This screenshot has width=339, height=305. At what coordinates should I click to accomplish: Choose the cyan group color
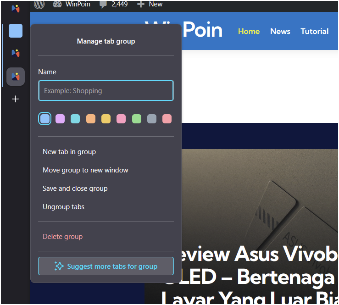[75, 119]
